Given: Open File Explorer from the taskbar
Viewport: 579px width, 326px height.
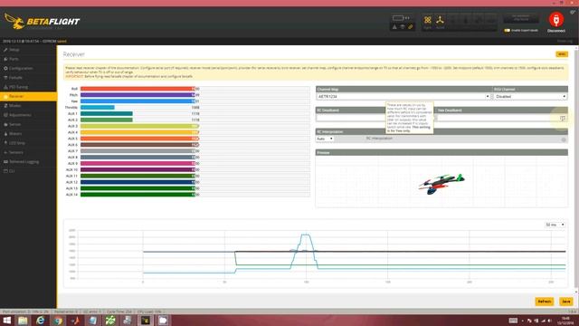Looking at the screenshot, I should pos(23,321).
